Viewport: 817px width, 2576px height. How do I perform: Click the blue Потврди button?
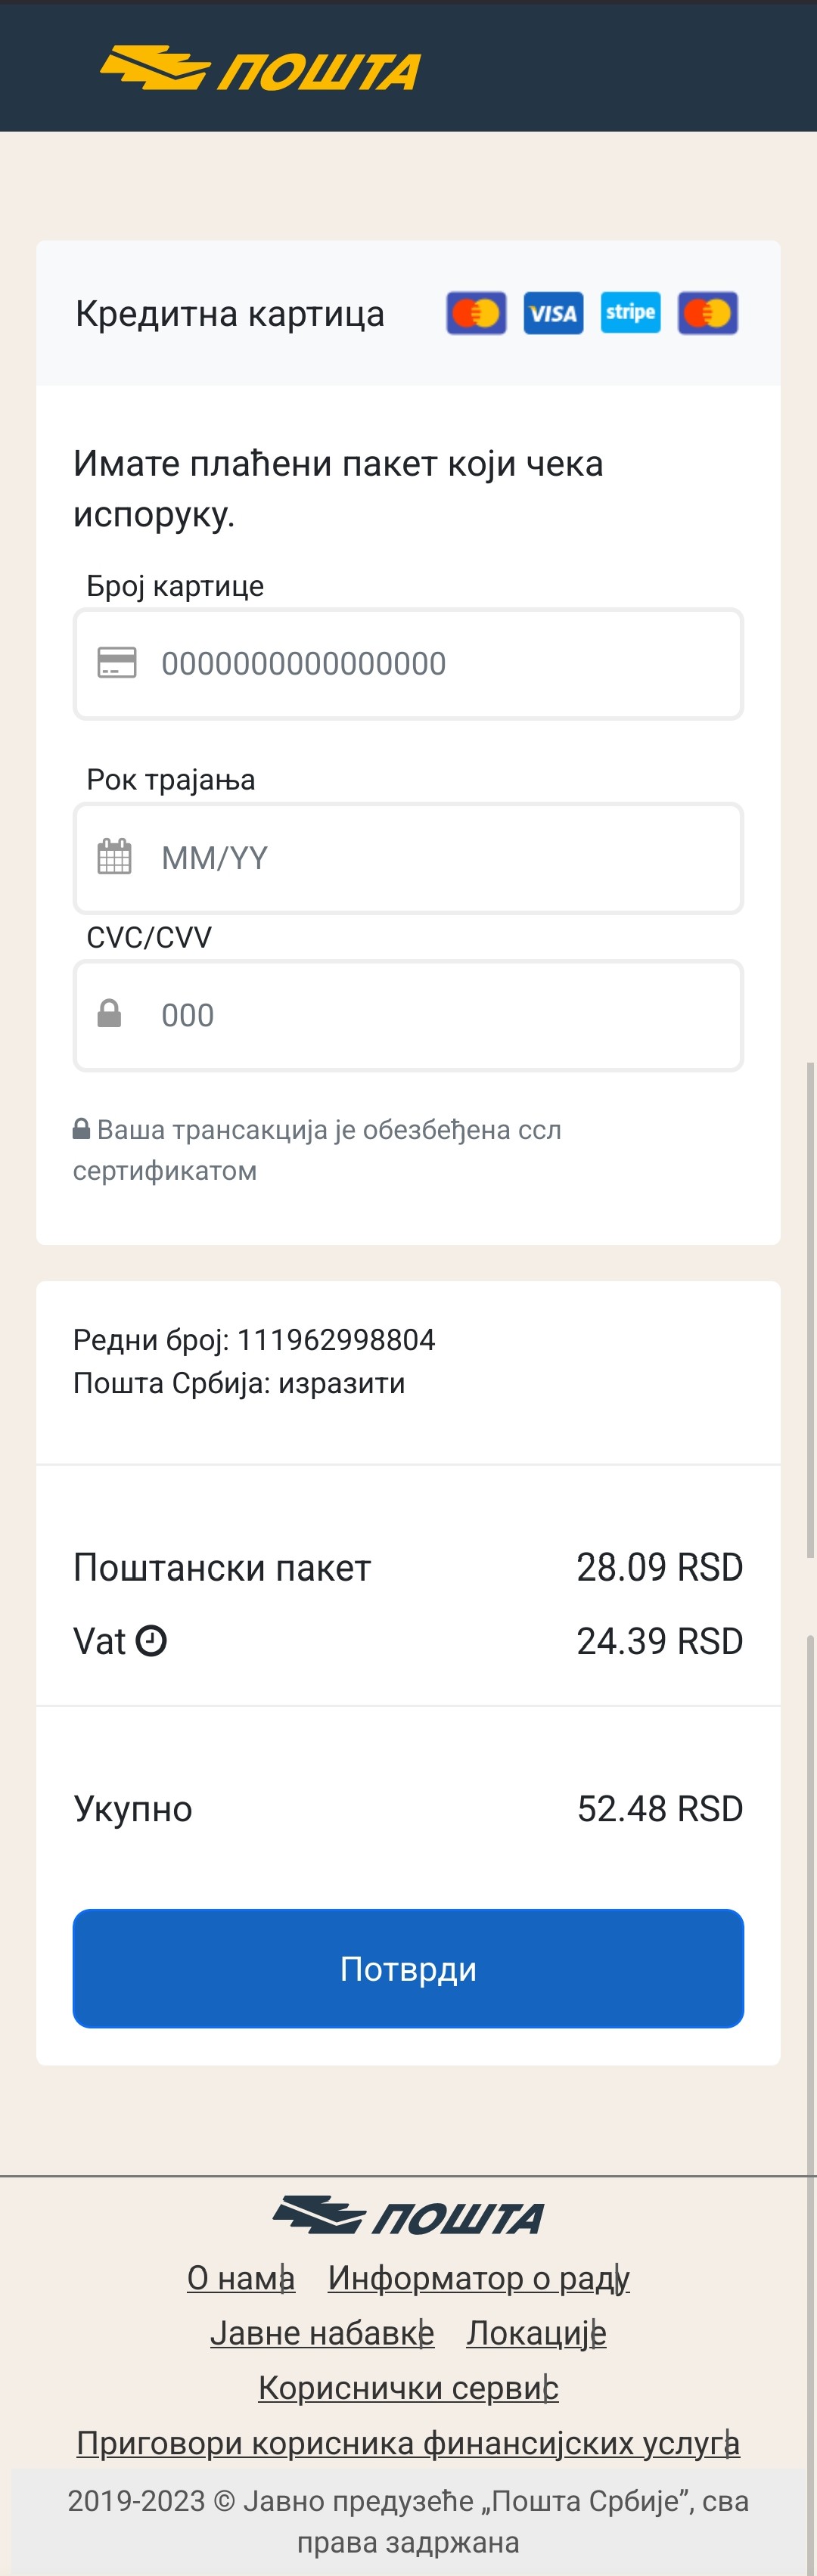coord(408,1969)
